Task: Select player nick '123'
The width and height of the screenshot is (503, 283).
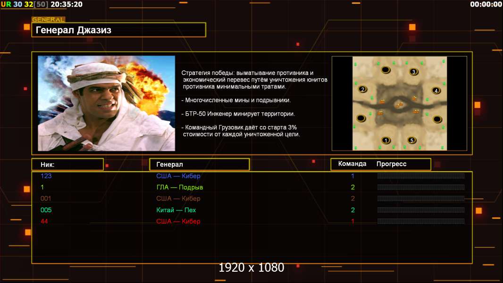Action: 46,176
